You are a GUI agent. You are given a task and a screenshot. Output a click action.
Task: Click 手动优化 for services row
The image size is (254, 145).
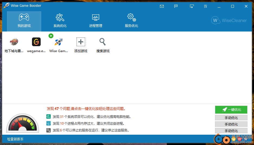coord(231,131)
